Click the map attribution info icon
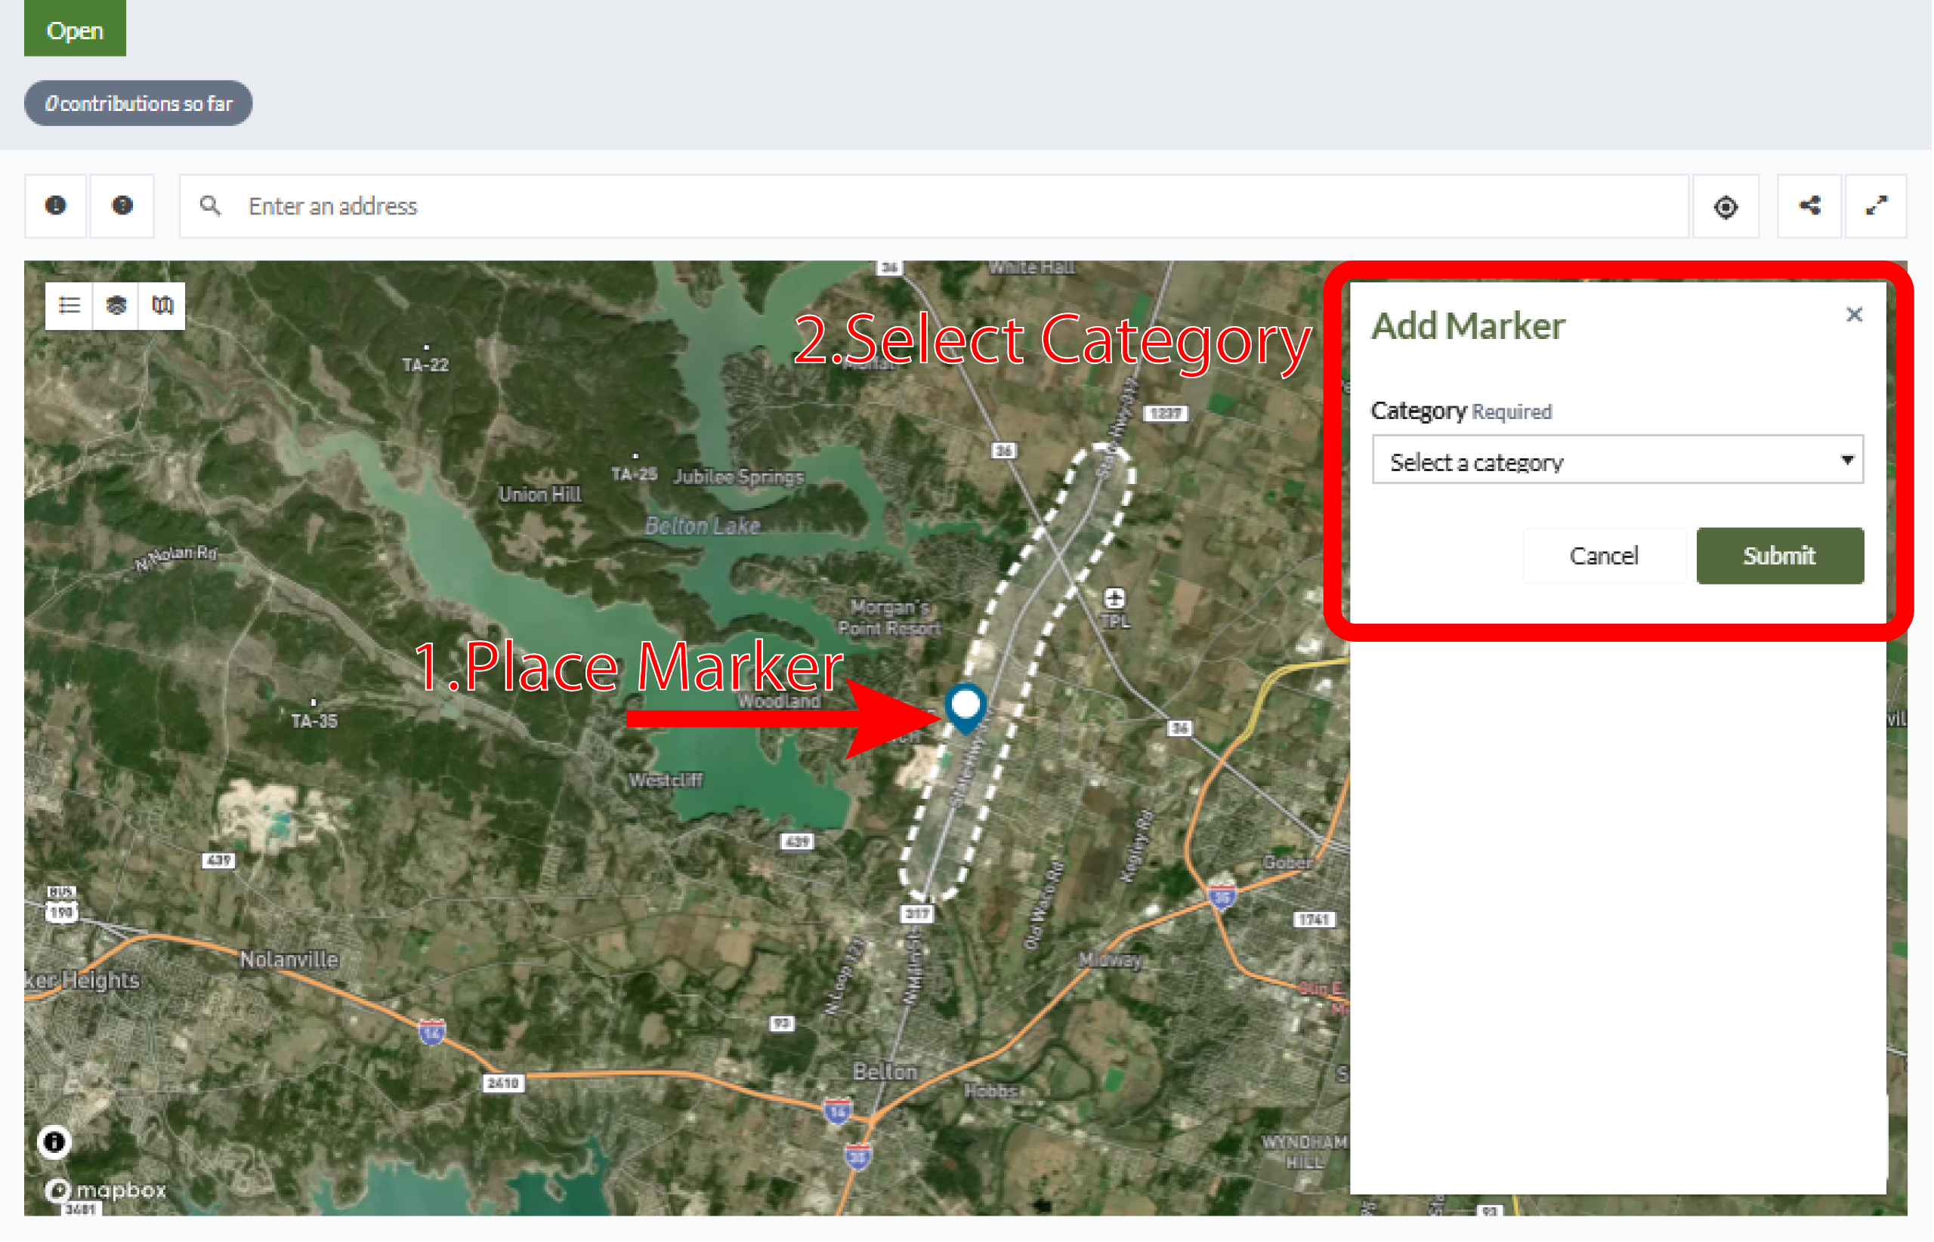The width and height of the screenshot is (1934, 1242). coord(54,1143)
